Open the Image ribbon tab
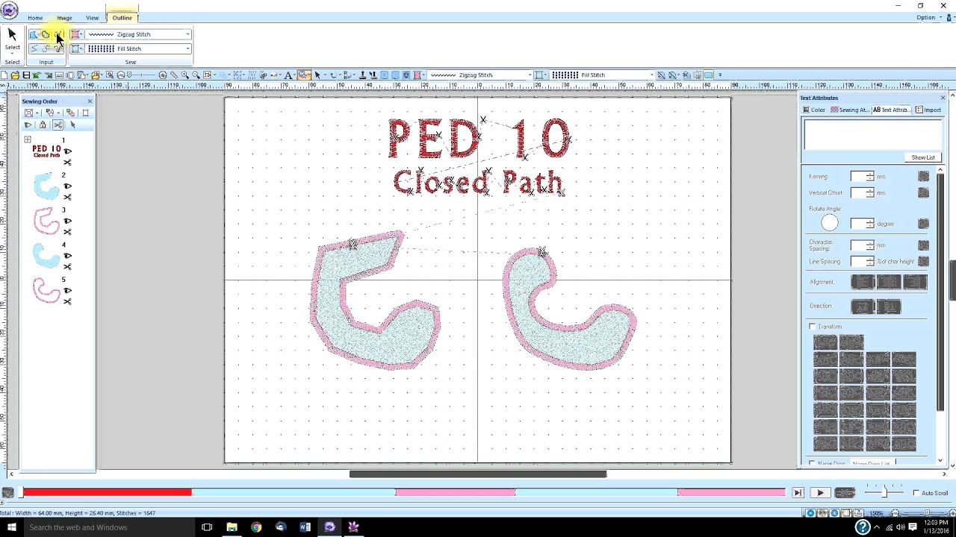 [64, 18]
